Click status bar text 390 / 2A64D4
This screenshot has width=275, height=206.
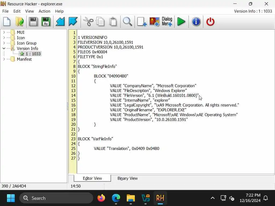tap(14, 186)
